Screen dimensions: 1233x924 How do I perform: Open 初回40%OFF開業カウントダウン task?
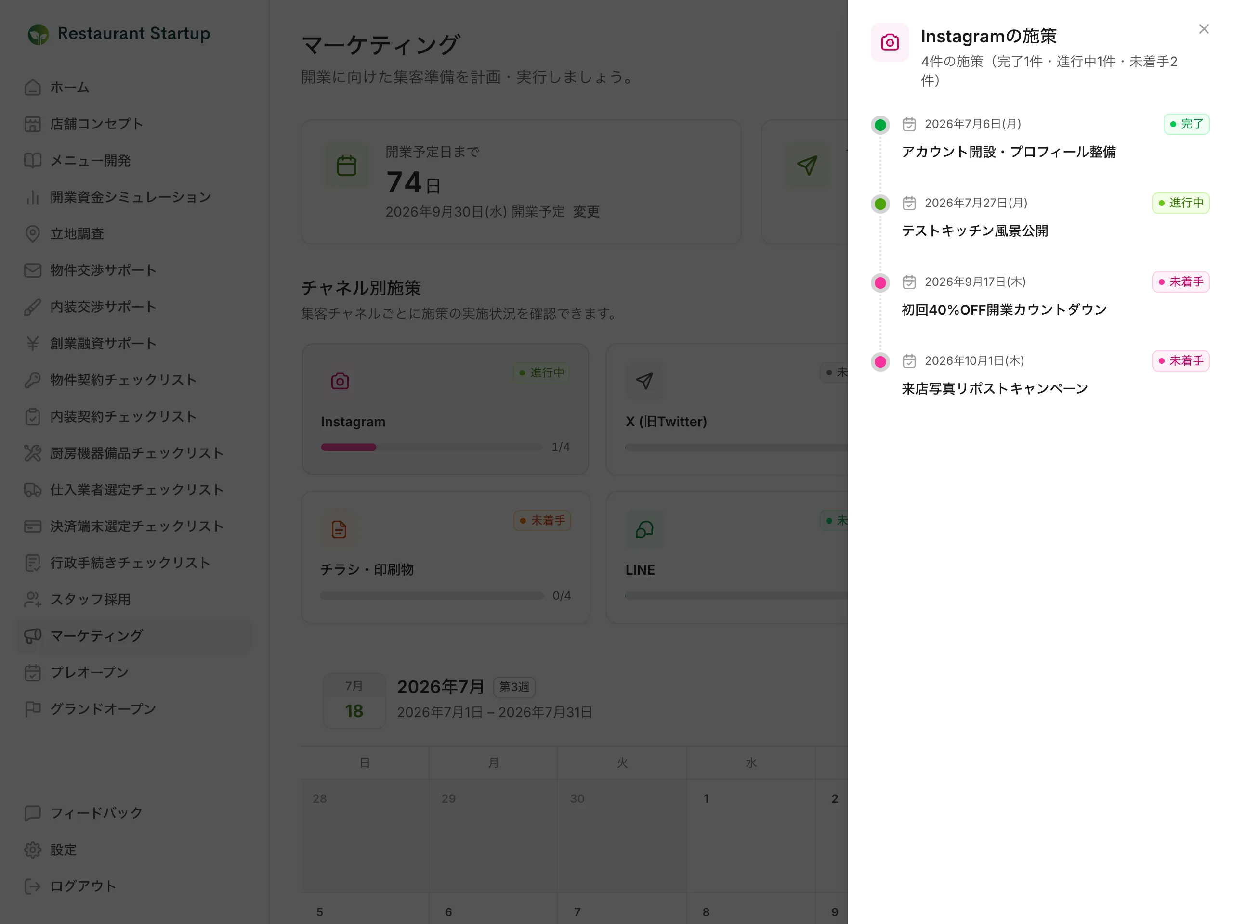[1004, 310]
